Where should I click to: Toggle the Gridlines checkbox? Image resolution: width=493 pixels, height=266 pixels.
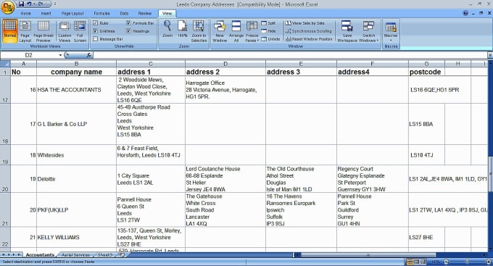pos(95,31)
